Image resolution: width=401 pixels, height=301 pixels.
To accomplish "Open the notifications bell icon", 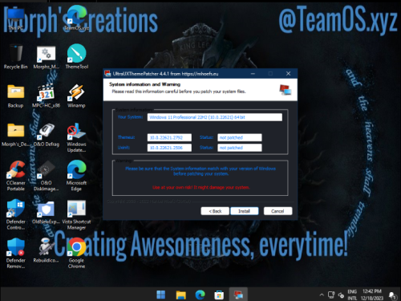I will (392, 295).
